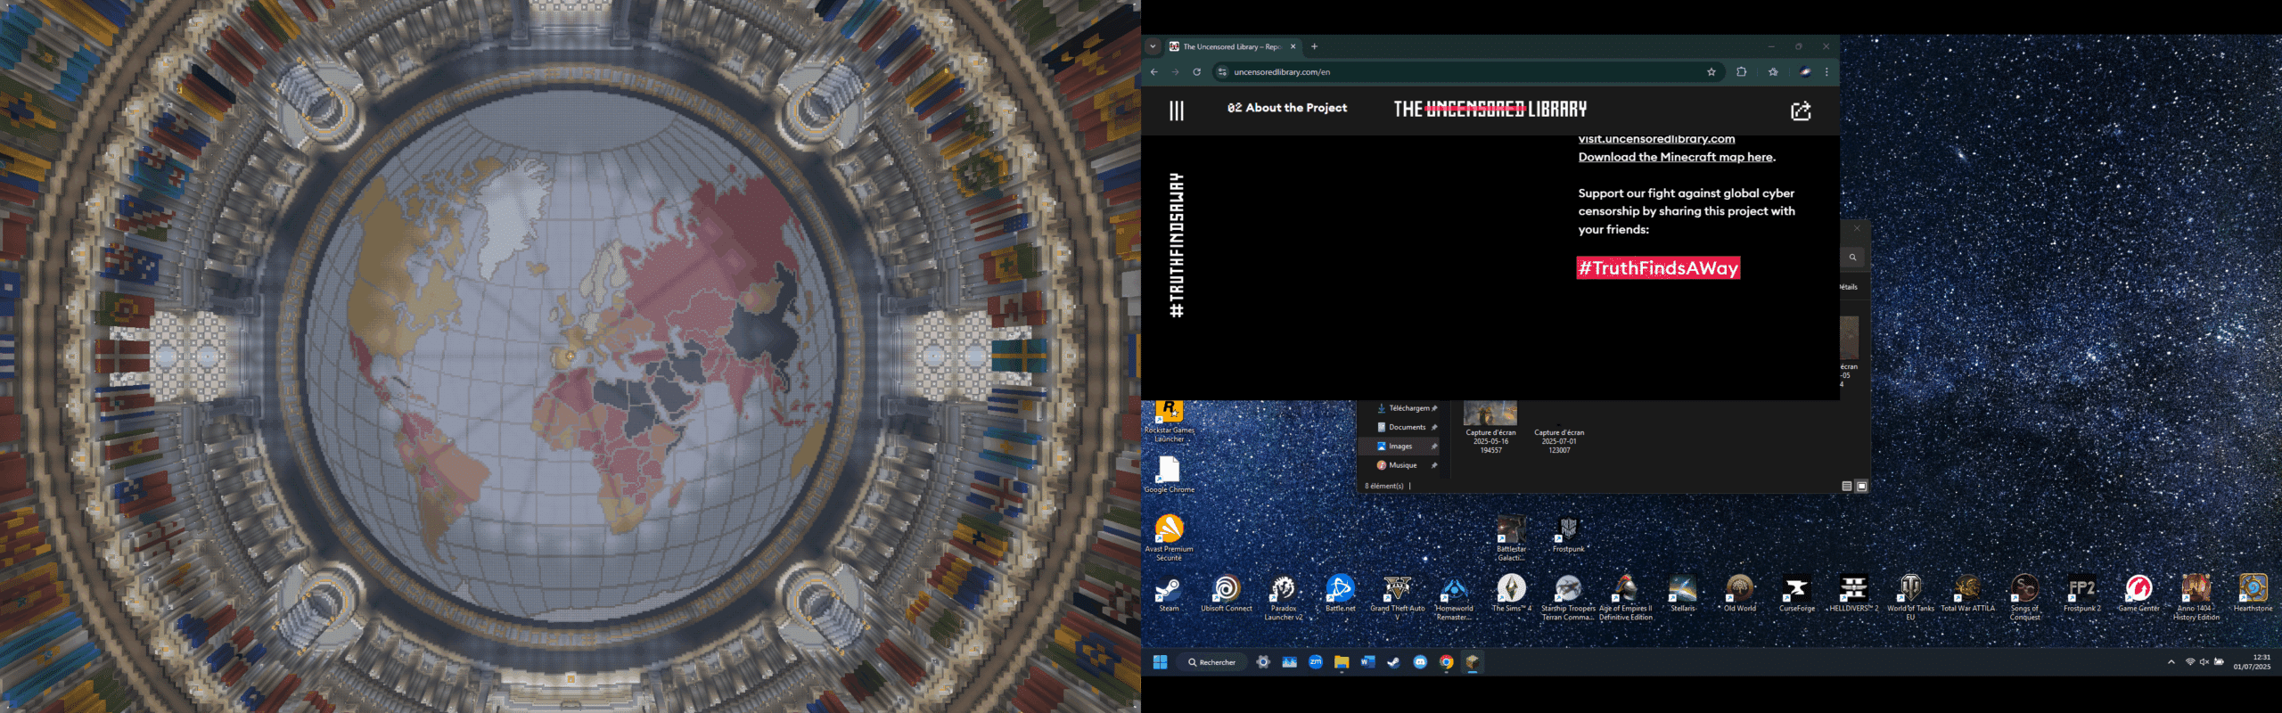Open site information dropdown in address bar
2282x713 pixels.
(1223, 72)
